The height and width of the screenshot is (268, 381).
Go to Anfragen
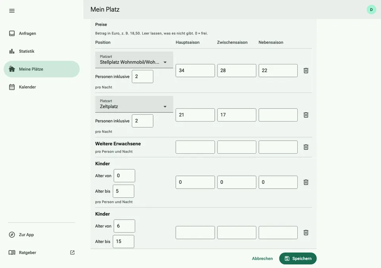tap(42, 33)
